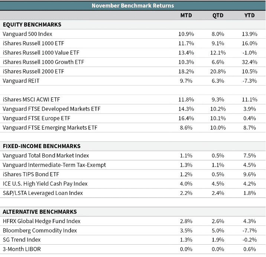Select the 3-Month LIBOR row label
The height and width of the screenshot is (257, 266).
(x=22, y=249)
